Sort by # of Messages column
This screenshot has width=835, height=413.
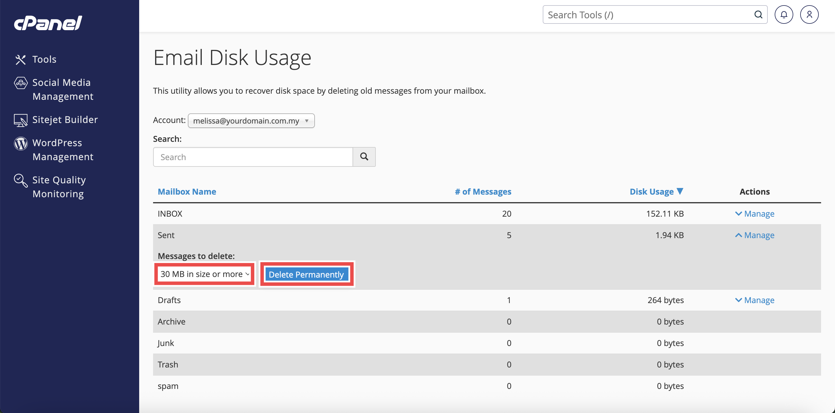pos(483,192)
